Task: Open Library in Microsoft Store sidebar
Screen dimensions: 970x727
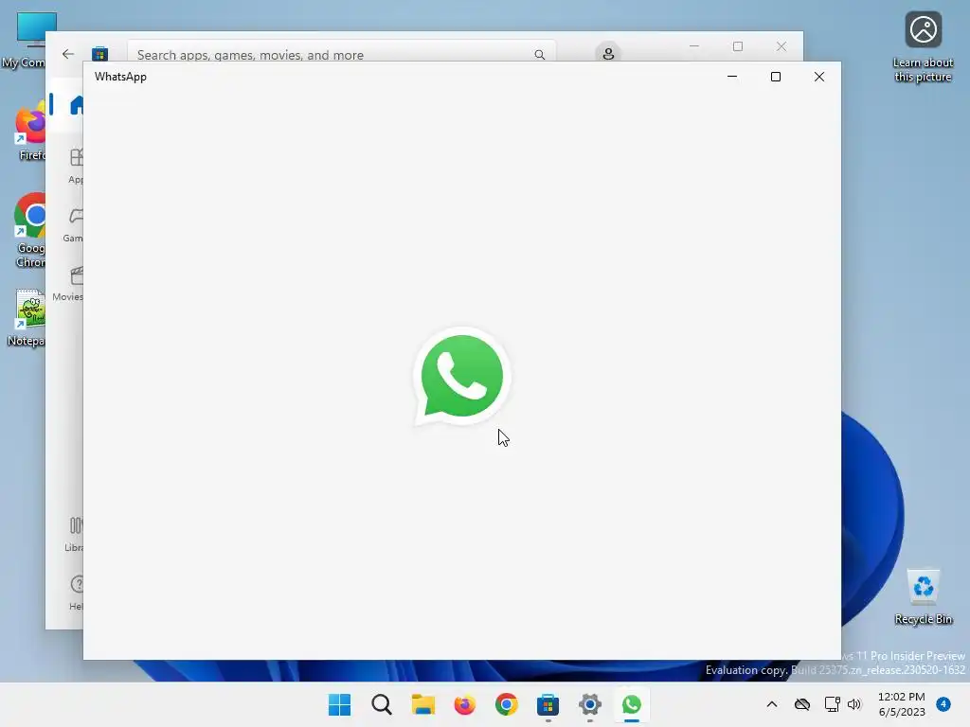Action: [x=74, y=534]
